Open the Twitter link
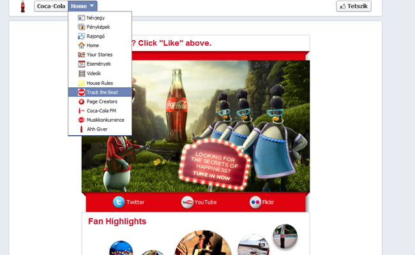Screen dimensions: 415x255 (128, 202)
